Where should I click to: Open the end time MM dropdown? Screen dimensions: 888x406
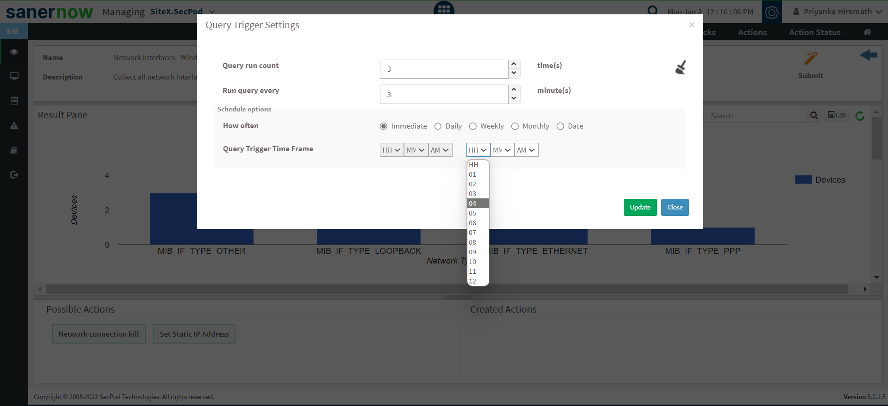[x=502, y=150]
